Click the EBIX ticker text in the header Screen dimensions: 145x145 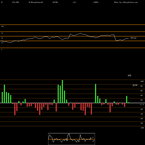point(96,2)
